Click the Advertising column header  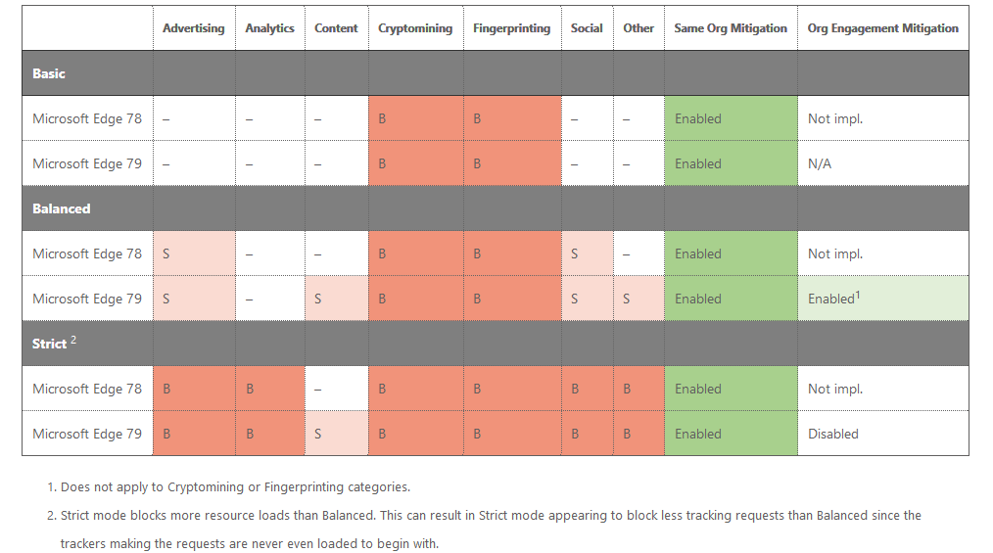[193, 28]
